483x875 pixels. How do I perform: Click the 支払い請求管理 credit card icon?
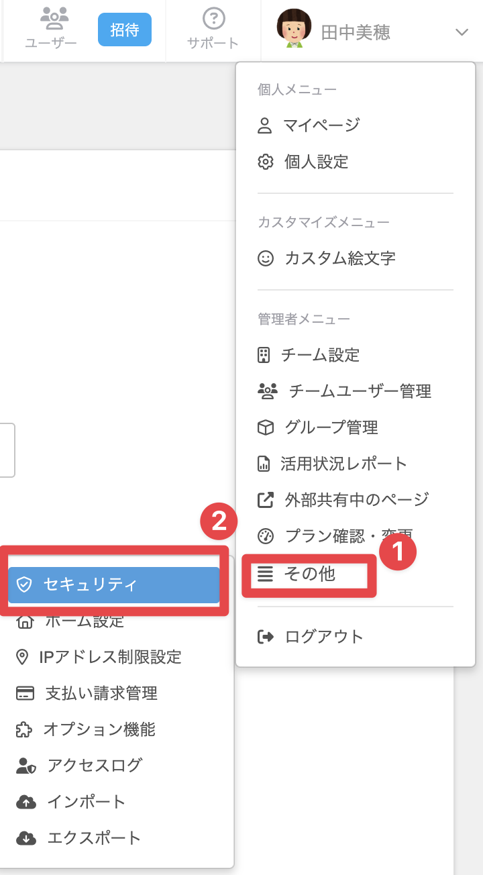[25, 693]
